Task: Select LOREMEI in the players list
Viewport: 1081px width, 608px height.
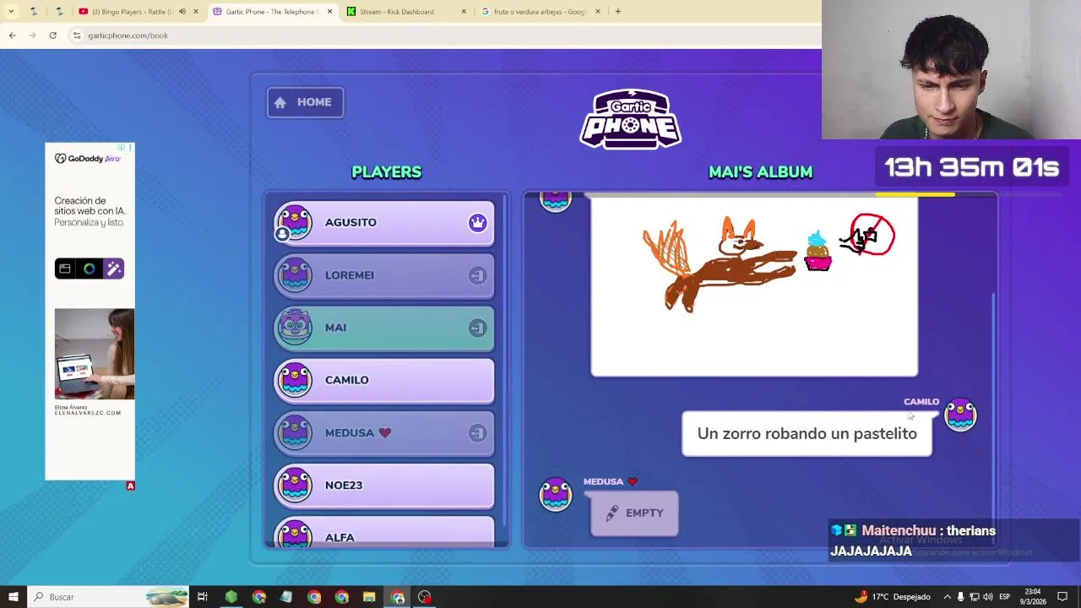Action: pyautogui.click(x=383, y=275)
